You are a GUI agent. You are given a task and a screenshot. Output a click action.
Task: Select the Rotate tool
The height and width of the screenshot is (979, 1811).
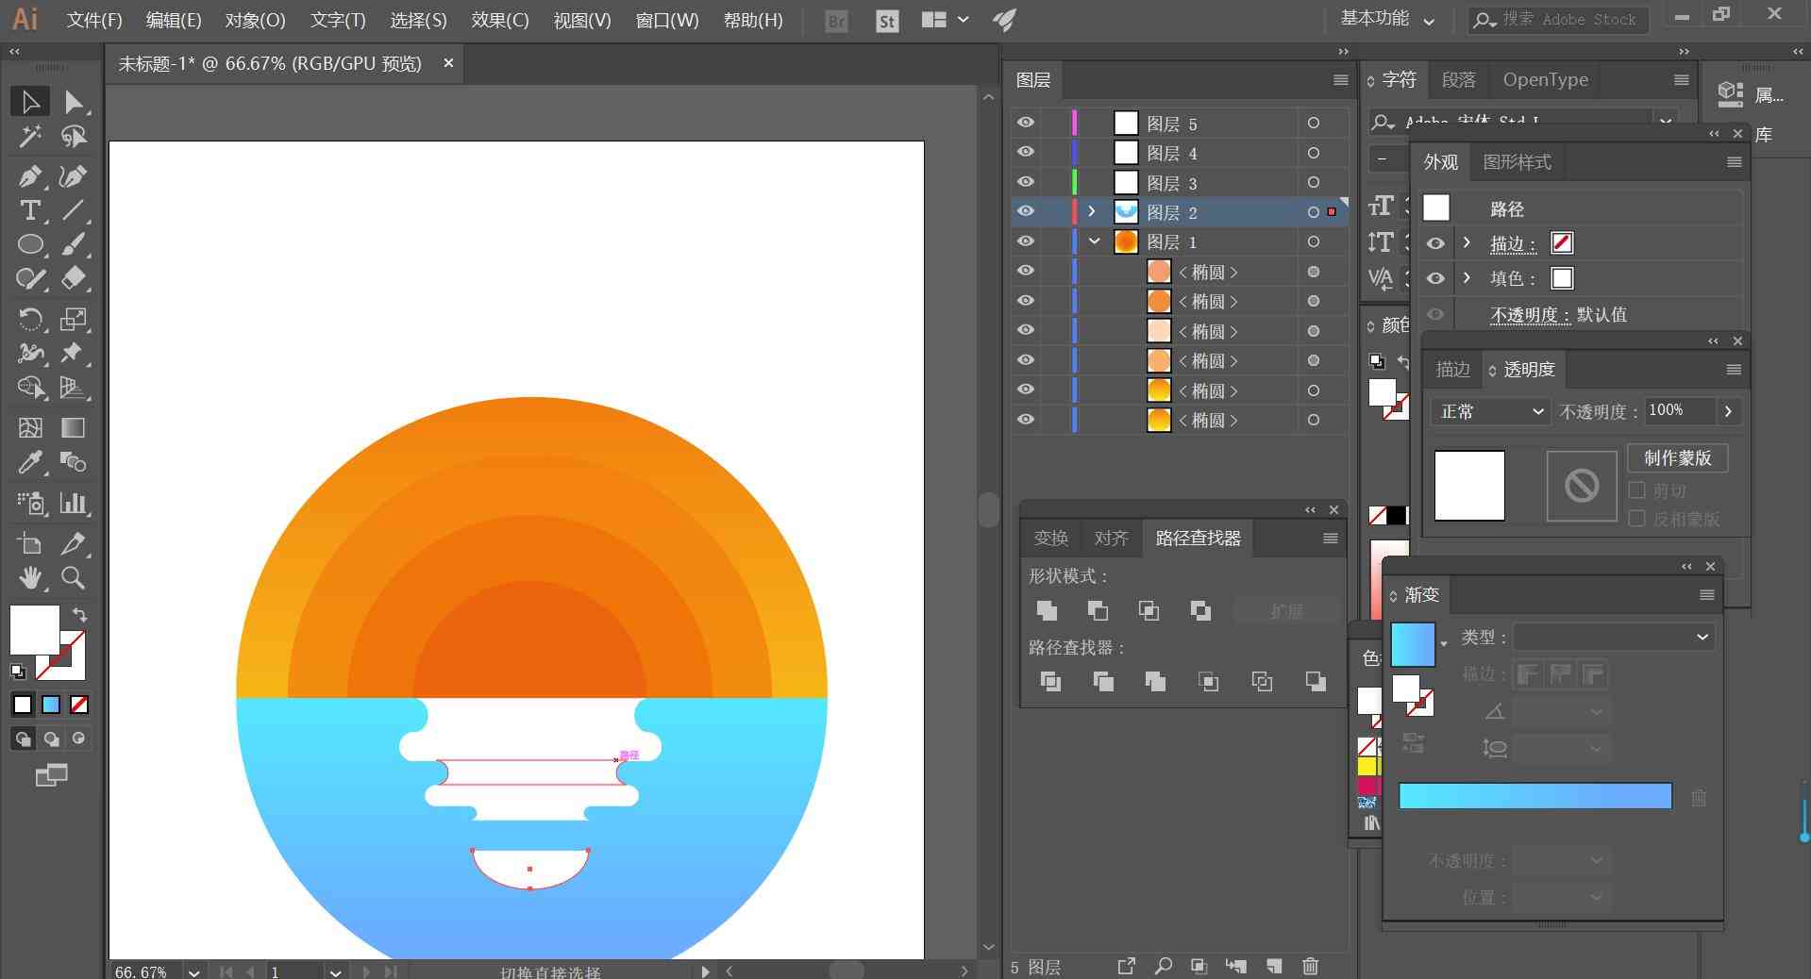(x=30, y=319)
